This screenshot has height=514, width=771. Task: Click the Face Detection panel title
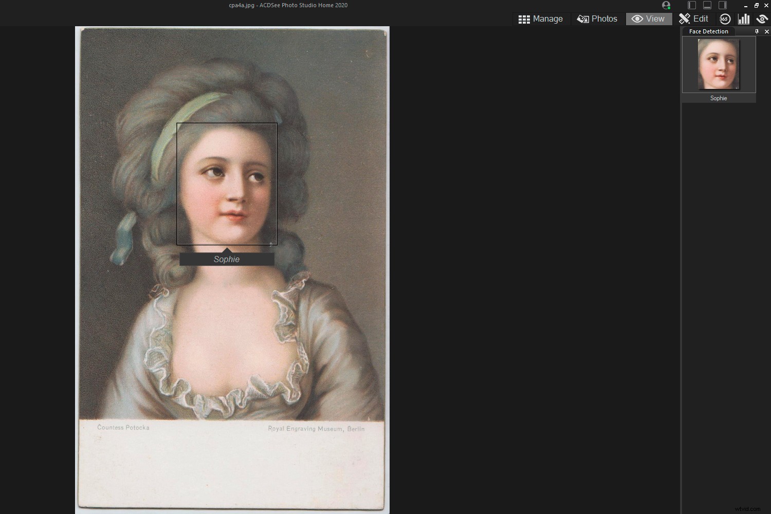click(x=708, y=31)
